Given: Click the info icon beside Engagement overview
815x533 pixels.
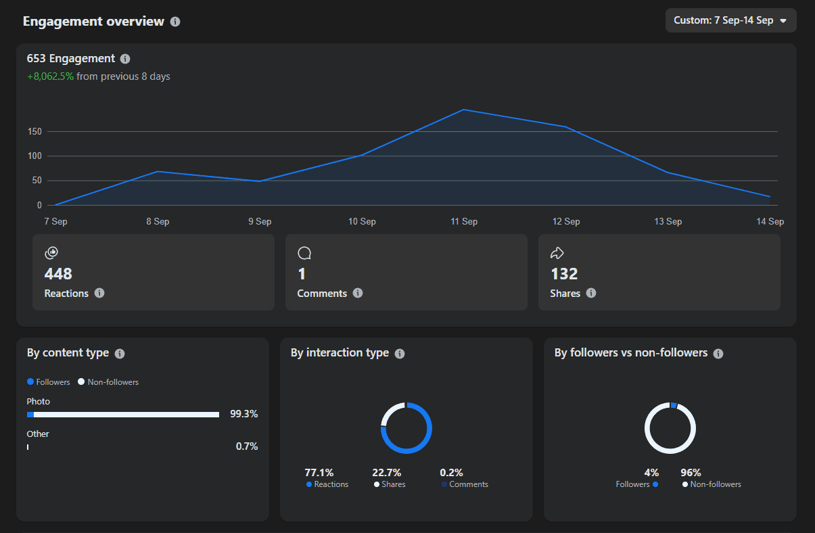Looking at the screenshot, I should (x=175, y=22).
